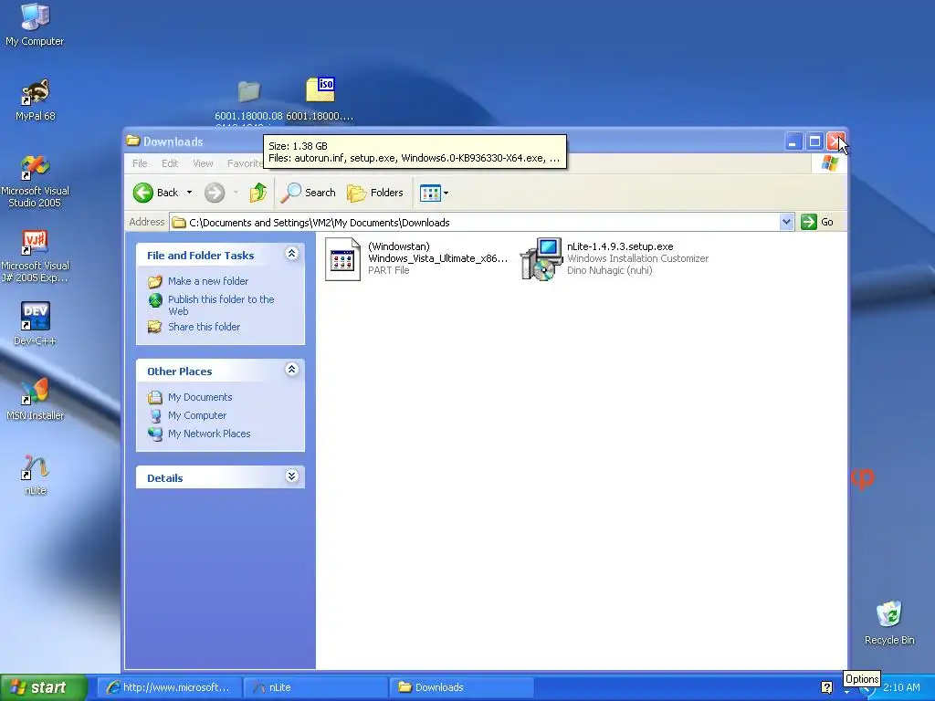The height and width of the screenshot is (701, 935).
Task: Open Search pane in Explorer toolbar
Action: pyautogui.click(x=309, y=193)
